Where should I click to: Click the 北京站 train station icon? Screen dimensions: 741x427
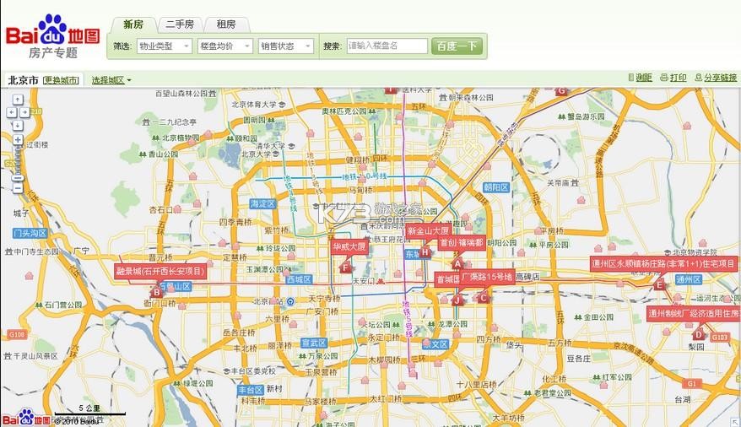coord(290,301)
